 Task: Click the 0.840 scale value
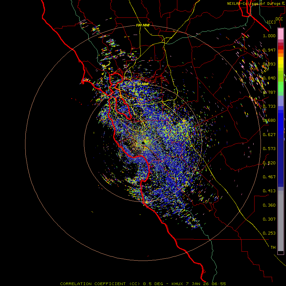[x=269, y=78]
